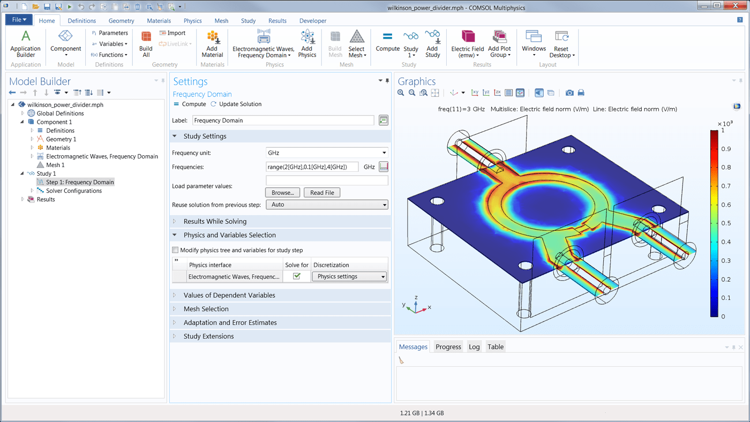The image size is (750, 422).
Task: Expand the Results node in Model Builder
Action: 22,199
